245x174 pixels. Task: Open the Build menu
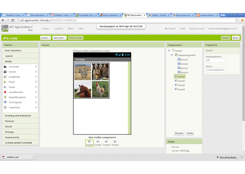(71, 29)
